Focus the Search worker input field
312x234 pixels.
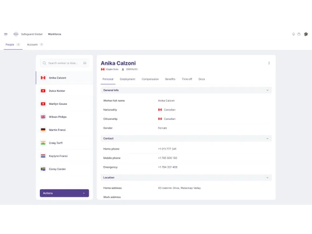pyautogui.click(x=64, y=63)
